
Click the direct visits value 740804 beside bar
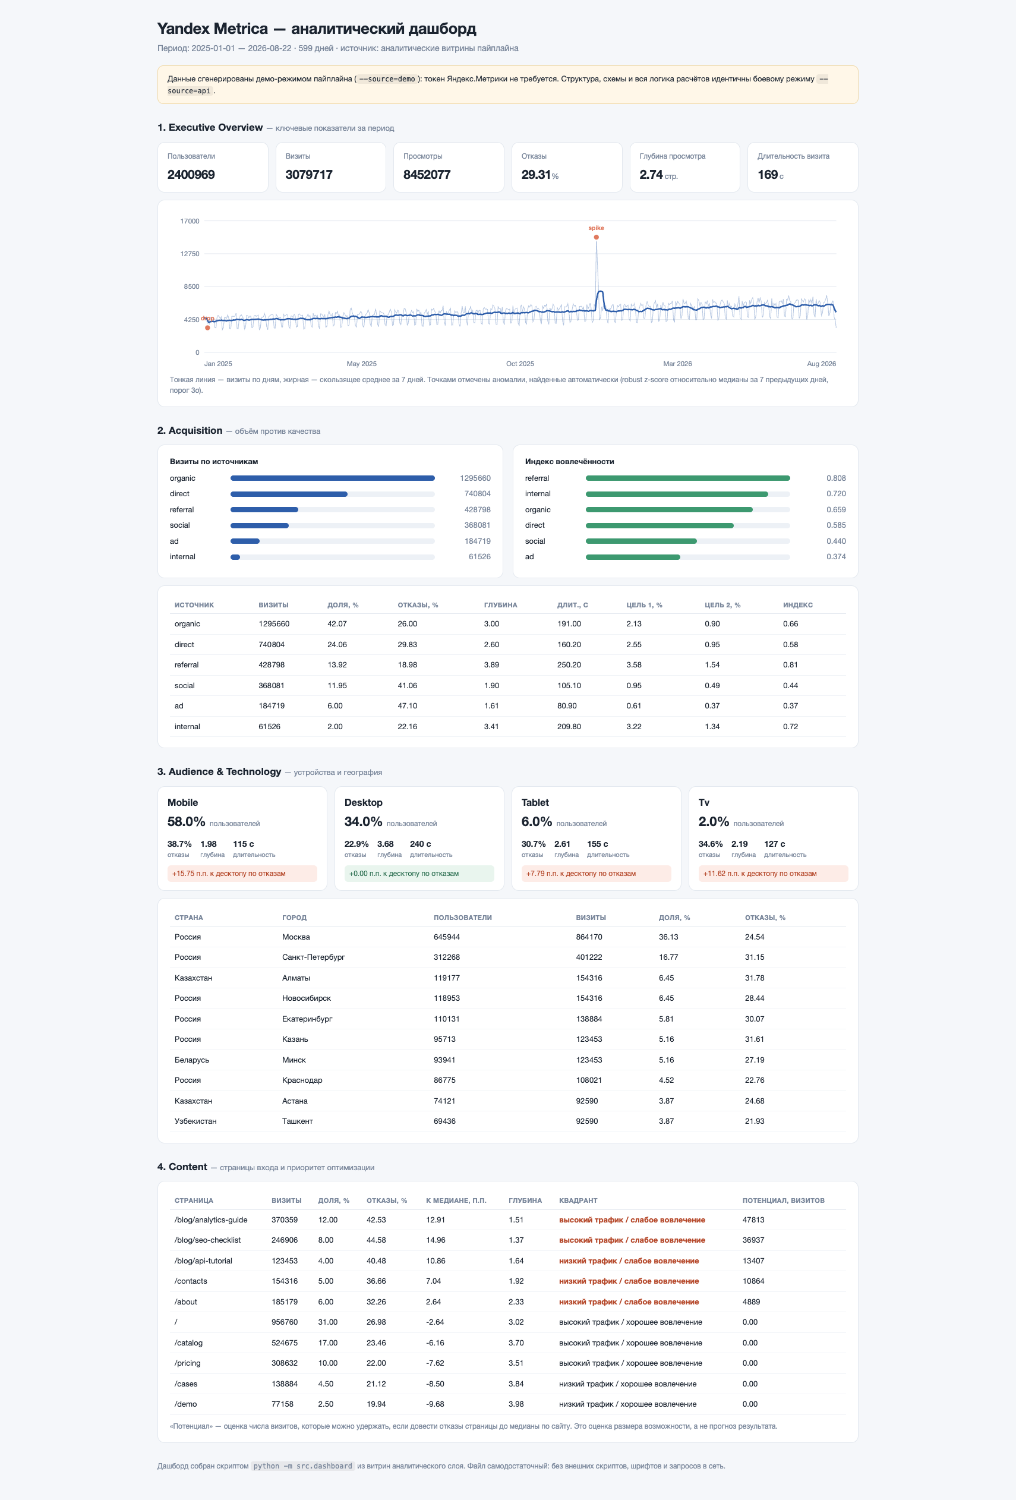[477, 494]
